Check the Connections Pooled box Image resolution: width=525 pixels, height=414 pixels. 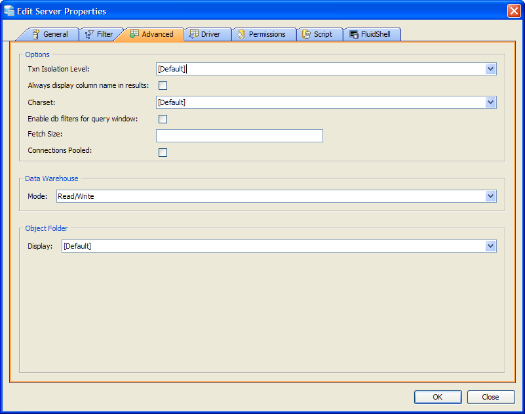click(163, 152)
